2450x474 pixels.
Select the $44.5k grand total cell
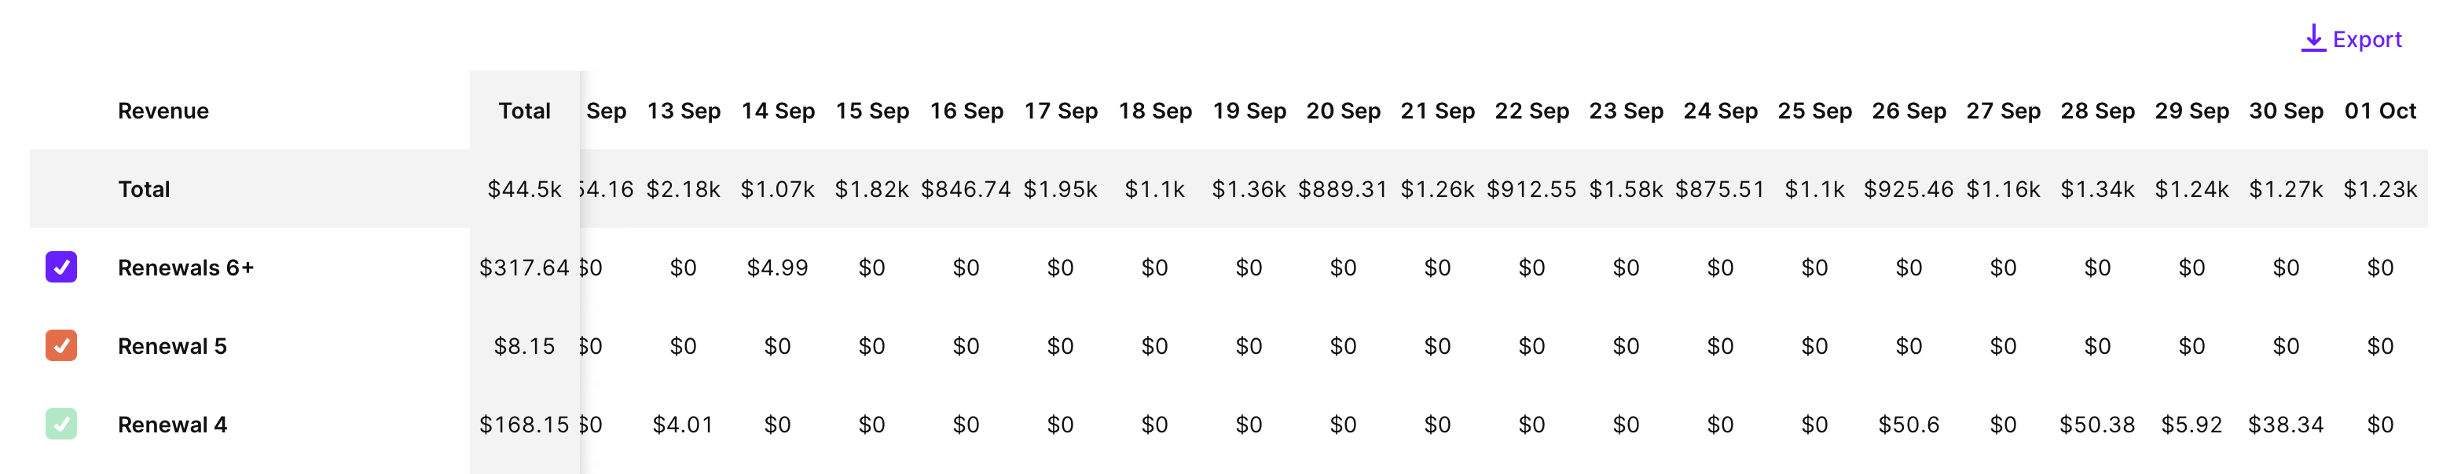click(524, 189)
